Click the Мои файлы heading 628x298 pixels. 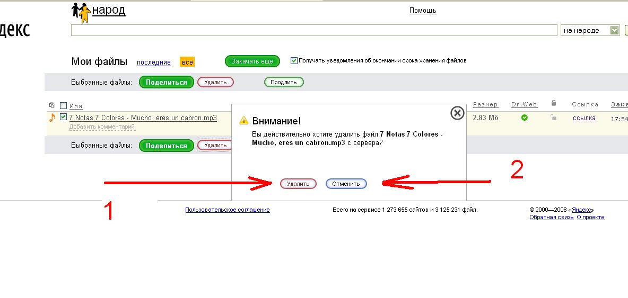coord(99,61)
